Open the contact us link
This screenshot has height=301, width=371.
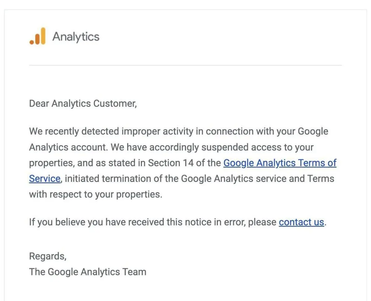pos(301,222)
